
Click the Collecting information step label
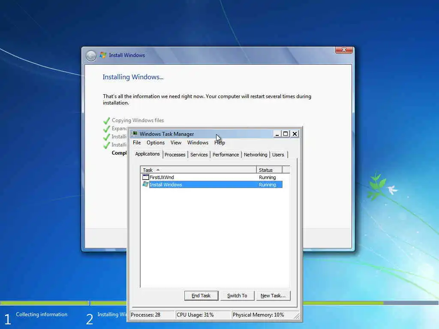point(42,314)
